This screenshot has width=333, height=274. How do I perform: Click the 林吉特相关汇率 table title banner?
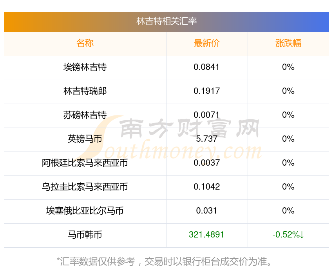point(166,22)
